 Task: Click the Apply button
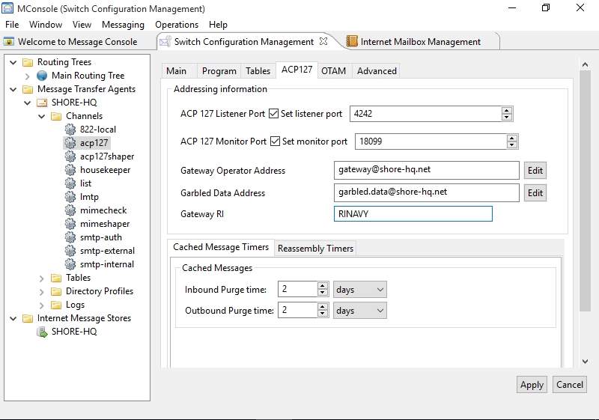(x=532, y=385)
